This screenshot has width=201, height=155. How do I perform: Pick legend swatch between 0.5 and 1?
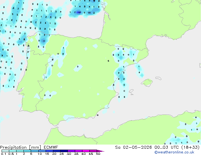[x=13, y=151]
